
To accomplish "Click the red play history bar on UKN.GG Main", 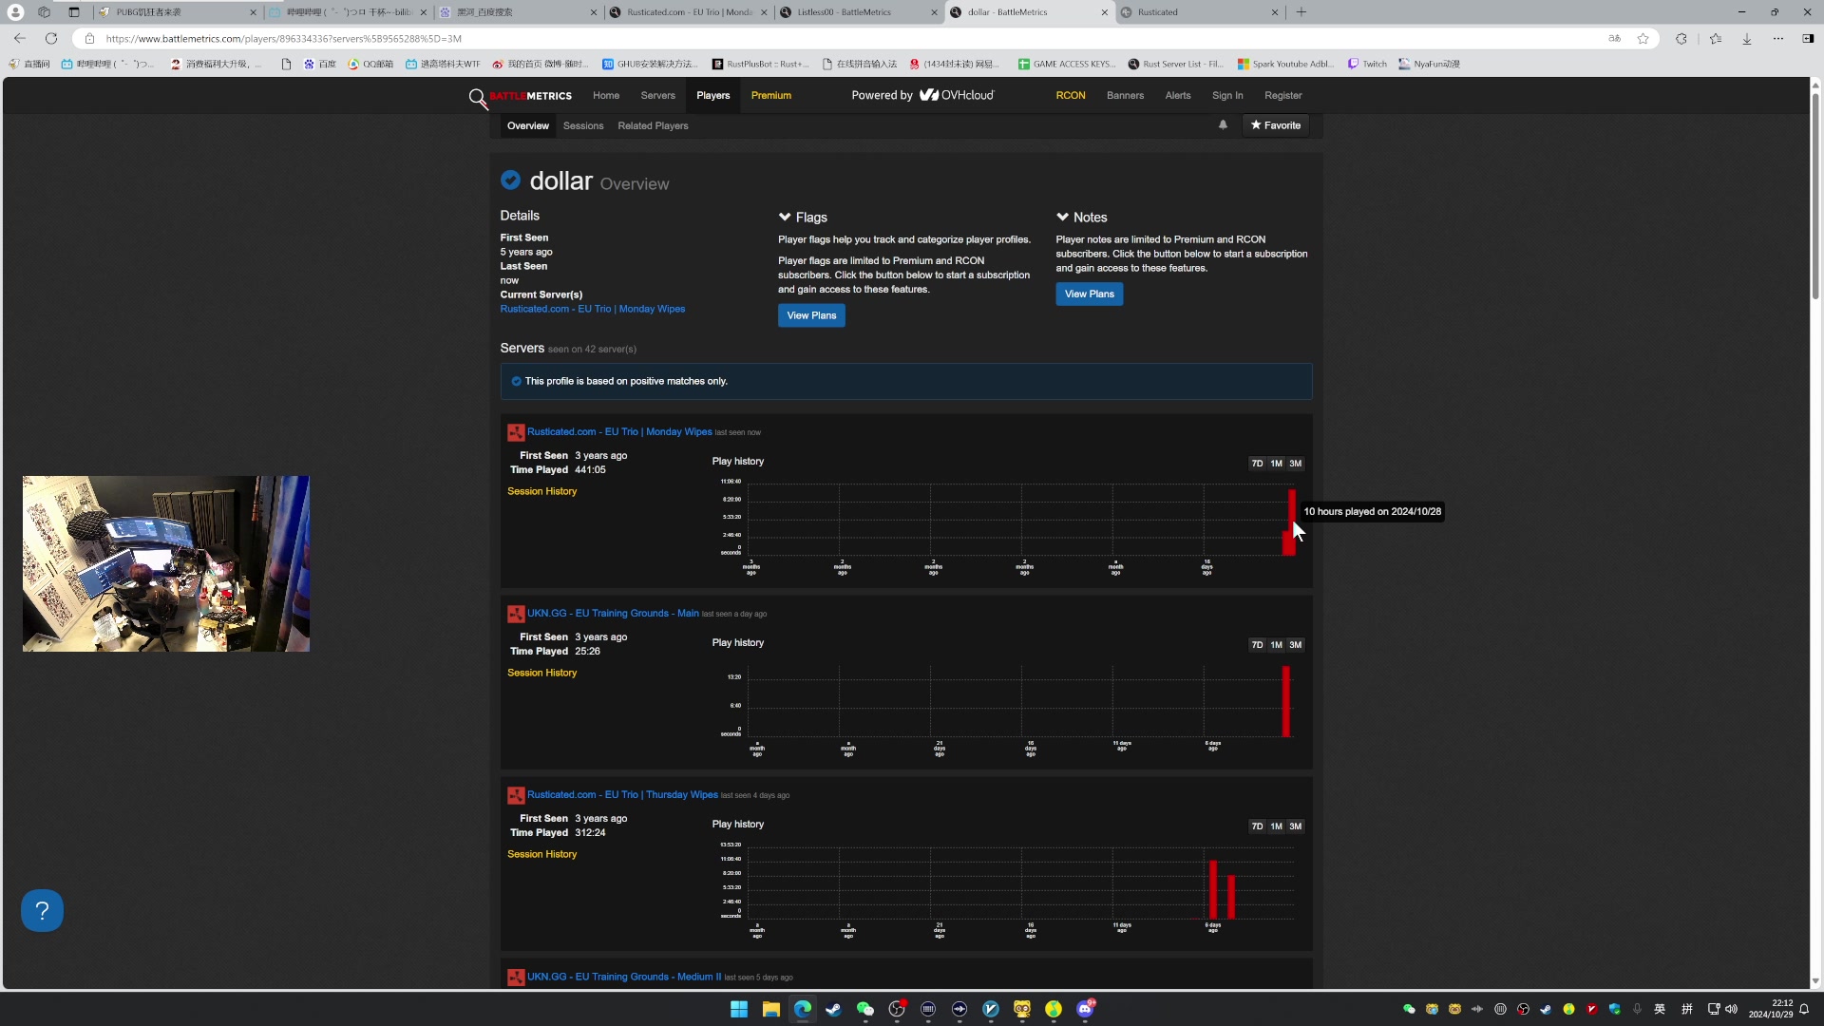I will click(1285, 703).
